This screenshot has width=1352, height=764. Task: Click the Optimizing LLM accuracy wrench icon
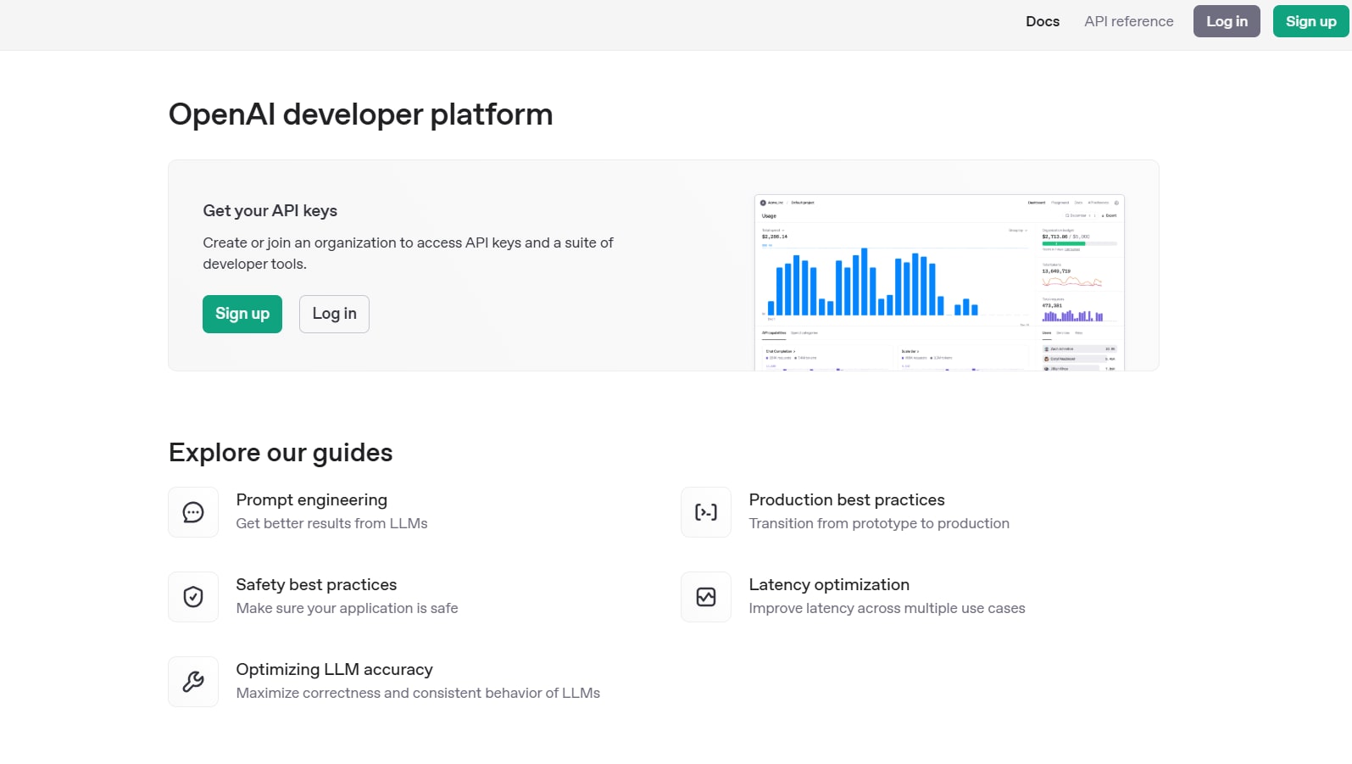point(193,682)
